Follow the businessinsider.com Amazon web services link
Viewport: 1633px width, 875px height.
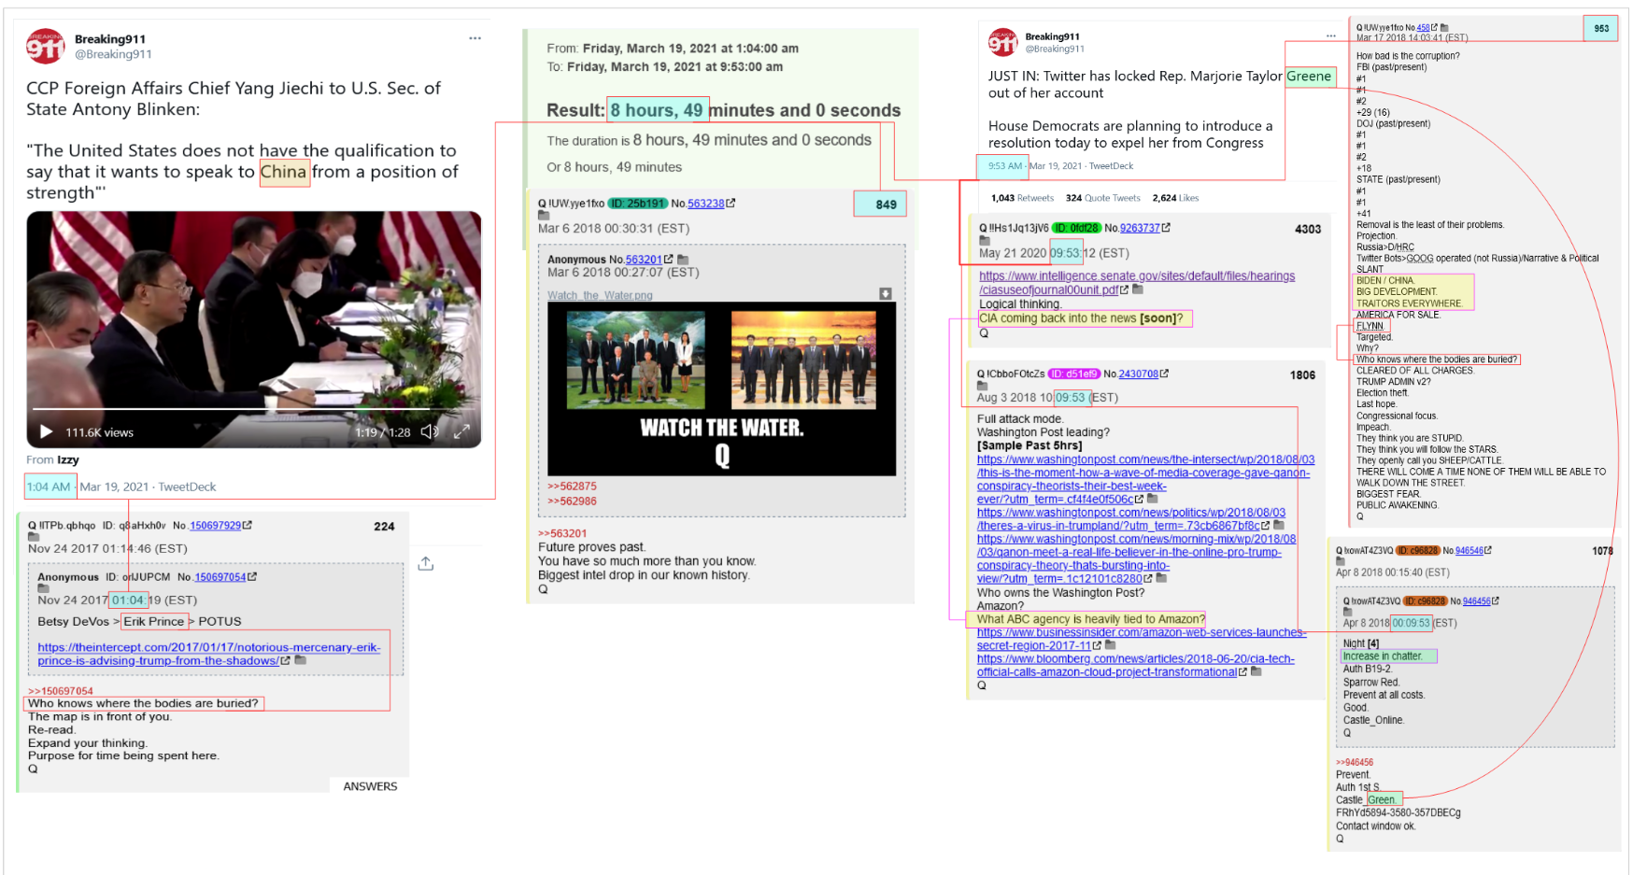(1141, 639)
